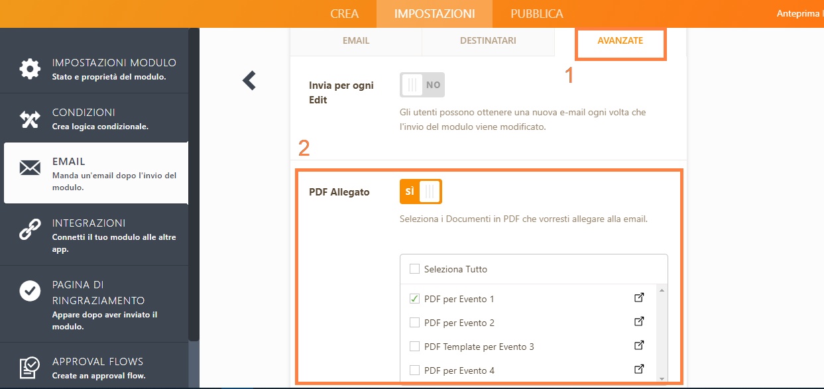Click the Pagina di Ringraziamento checkmark icon
824x389 pixels.
pos(30,291)
